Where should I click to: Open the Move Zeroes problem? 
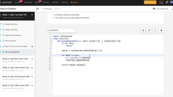pyautogui.click(x=11, y=41)
